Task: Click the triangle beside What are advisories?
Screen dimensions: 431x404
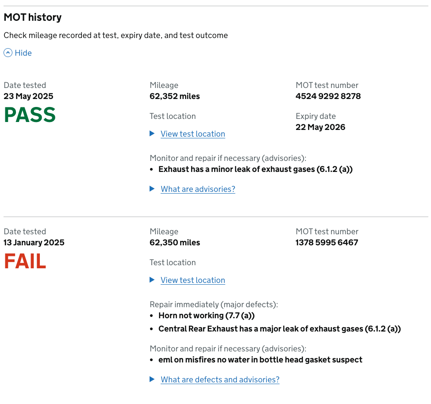Action: (x=152, y=189)
